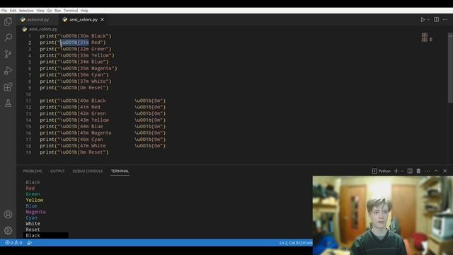The image size is (453, 255).
Task: Click the editor vertical scrollbar
Action: click(450, 68)
